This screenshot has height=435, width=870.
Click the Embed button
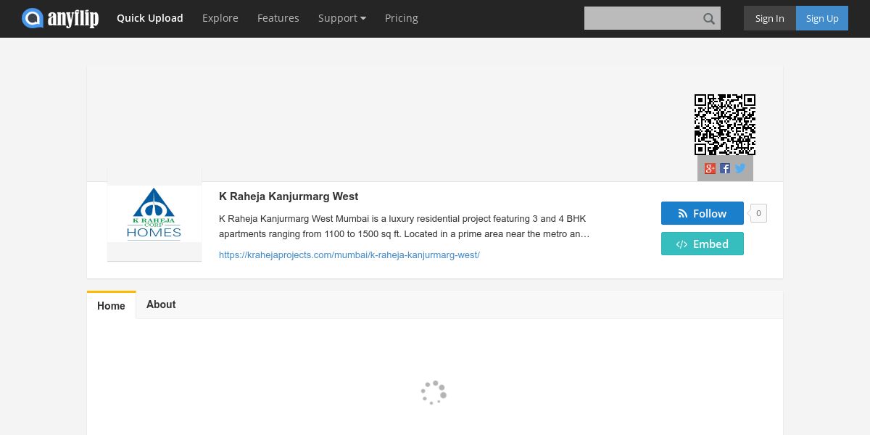pos(703,244)
